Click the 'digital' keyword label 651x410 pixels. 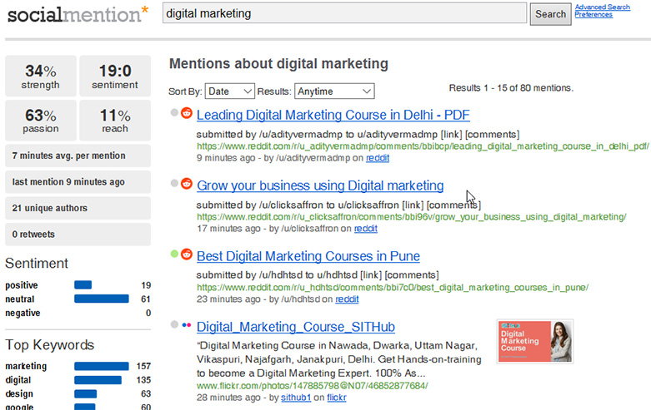pyautogui.click(x=18, y=380)
